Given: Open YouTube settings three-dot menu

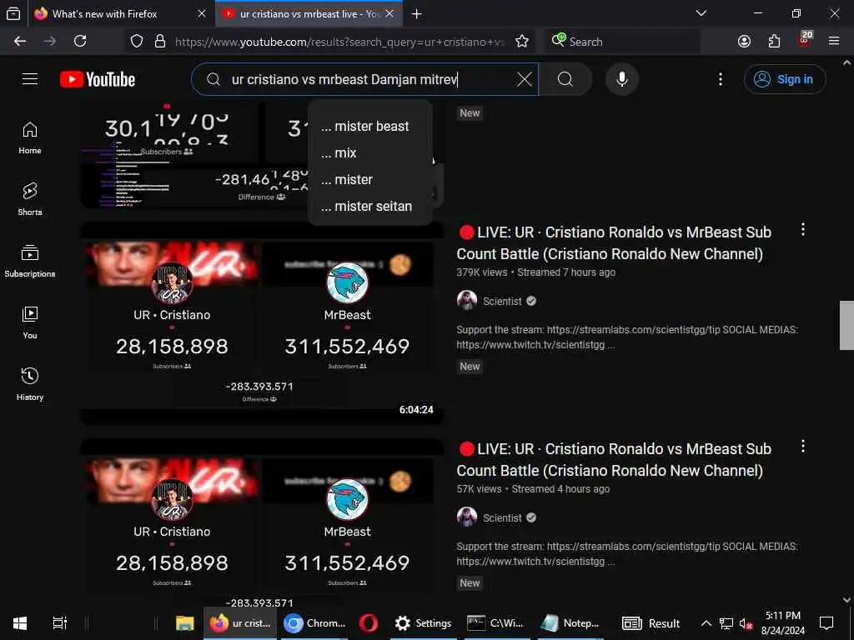Looking at the screenshot, I should click(720, 79).
